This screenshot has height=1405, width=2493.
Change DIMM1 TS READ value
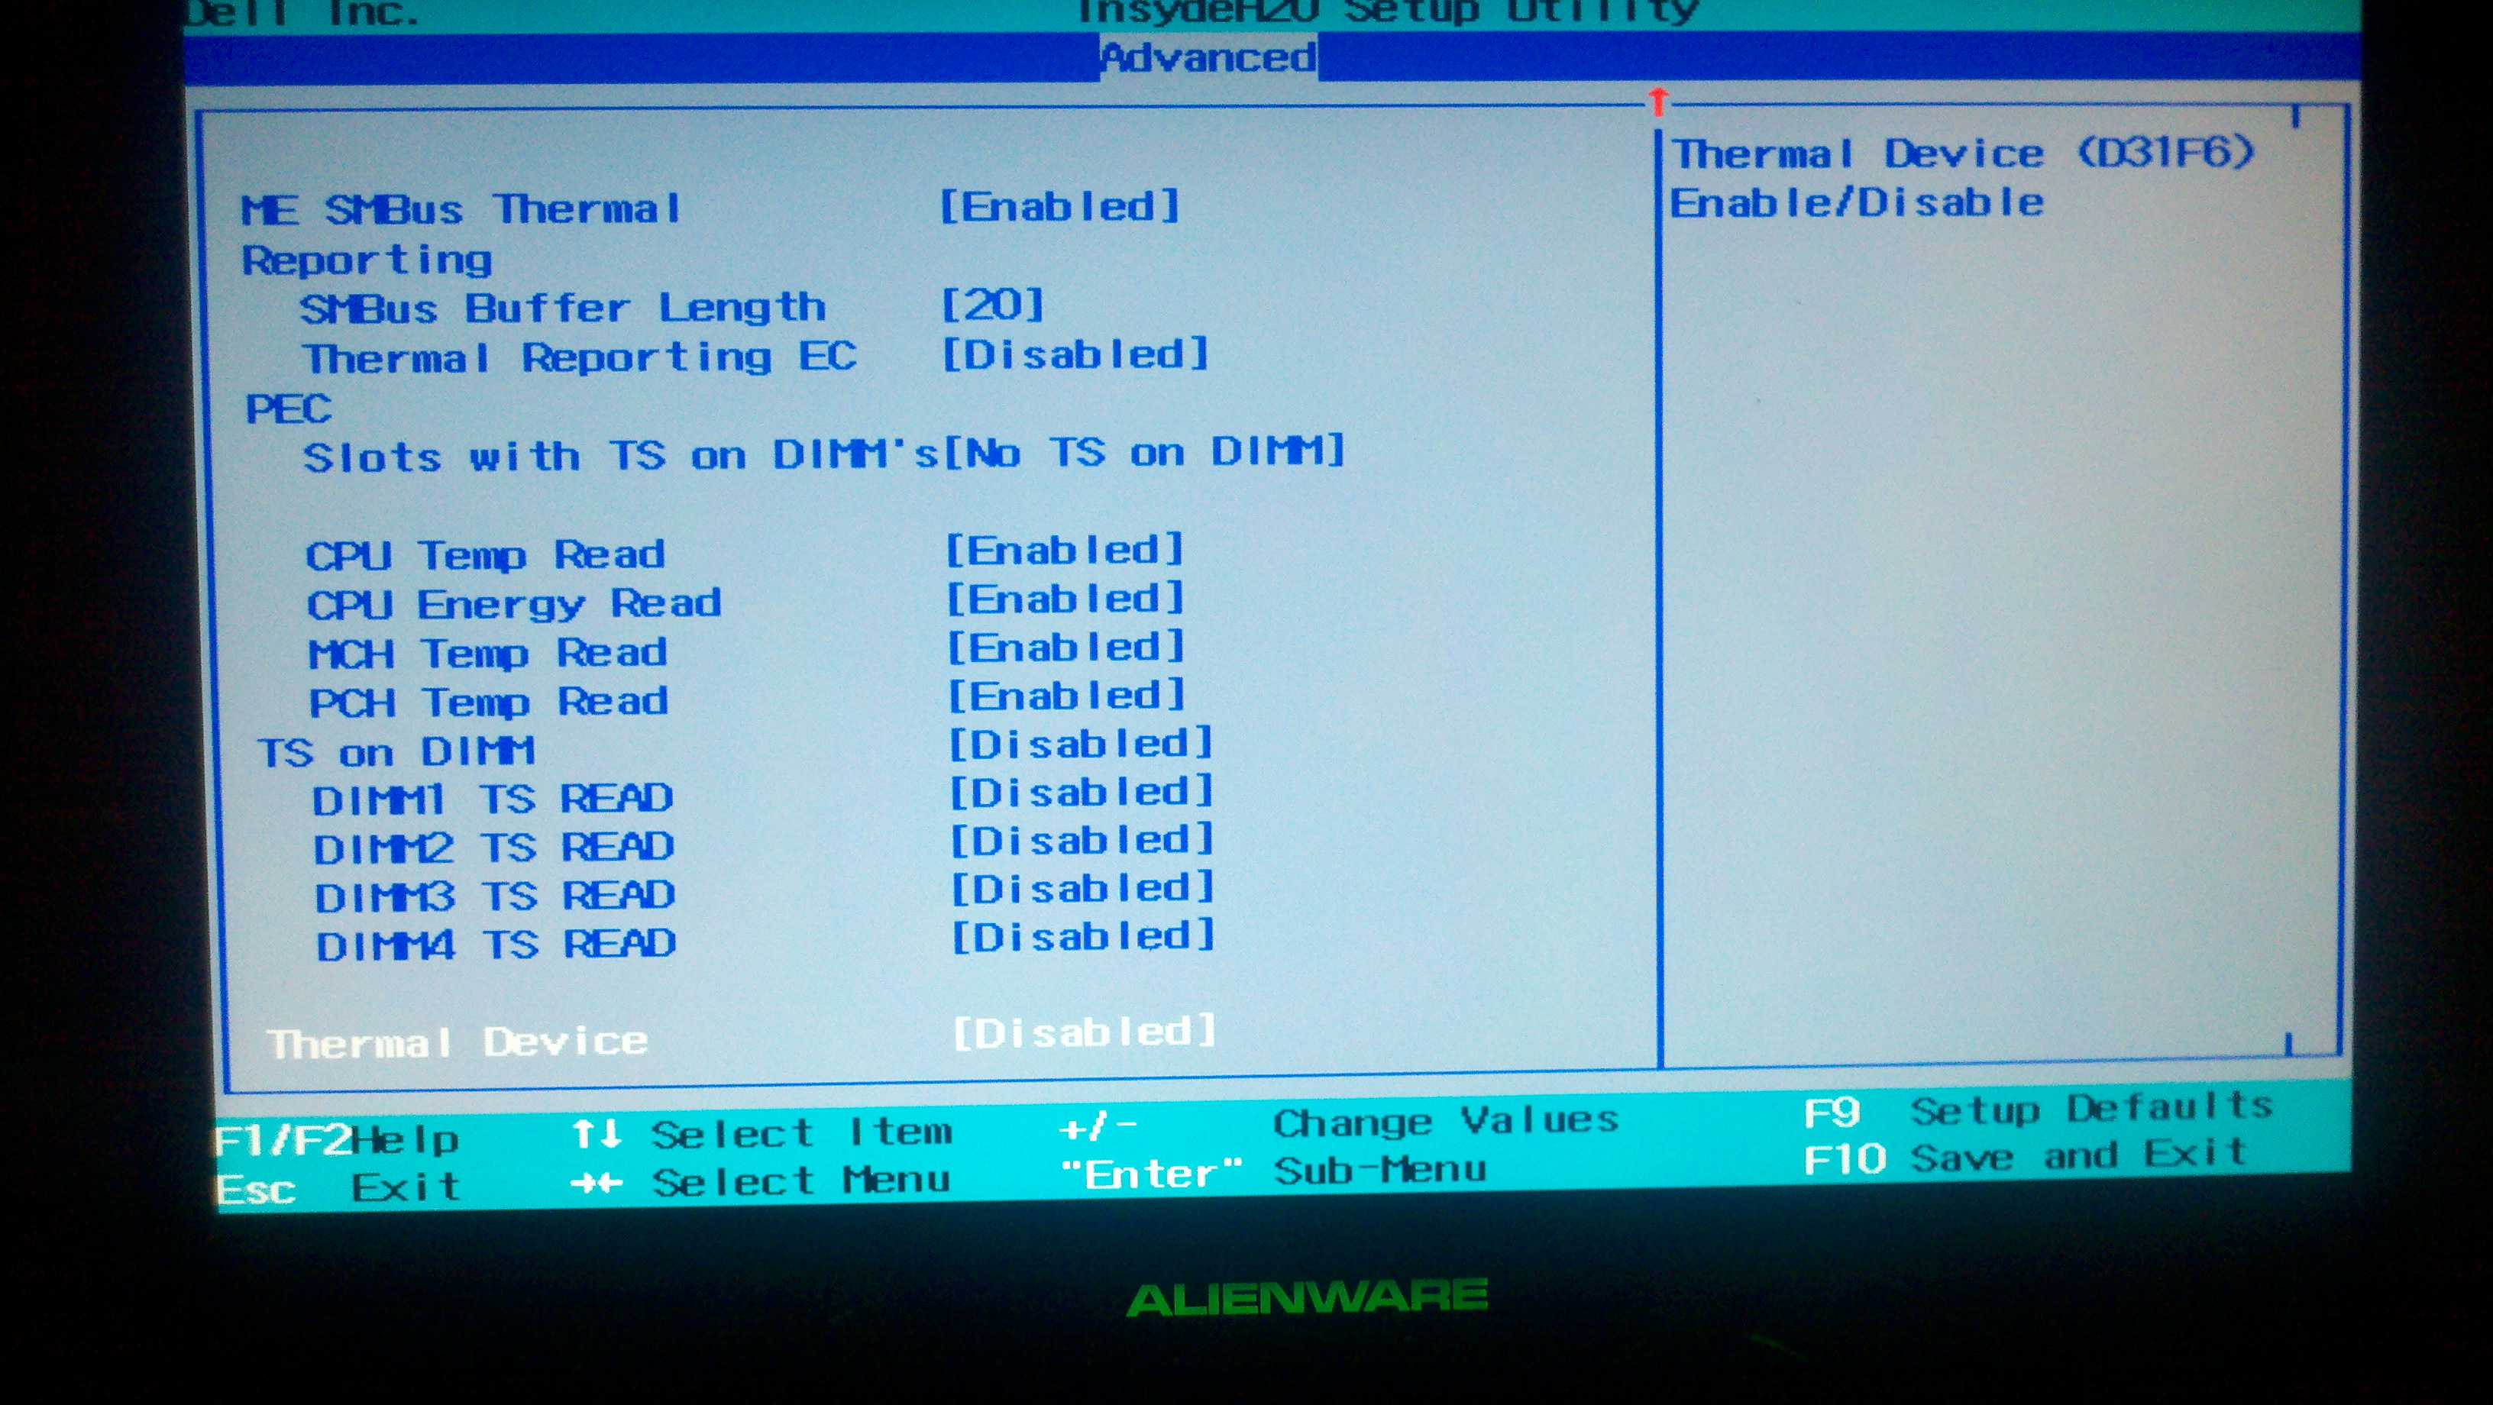(1081, 793)
